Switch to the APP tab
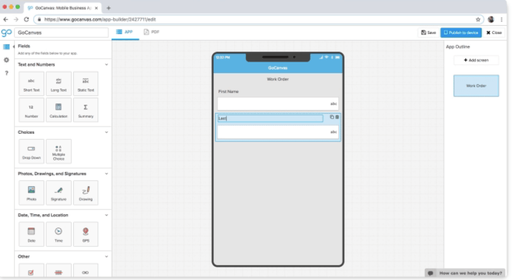This screenshot has width=512, height=280. [x=125, y=32]
